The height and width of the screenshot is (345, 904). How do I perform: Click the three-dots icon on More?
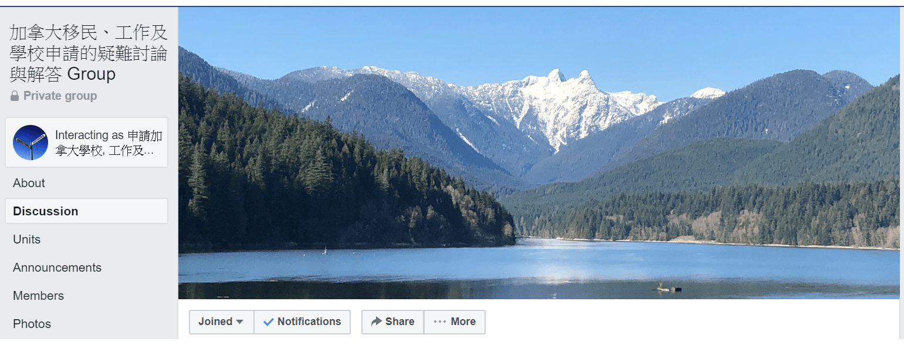[x=440, y=322]
